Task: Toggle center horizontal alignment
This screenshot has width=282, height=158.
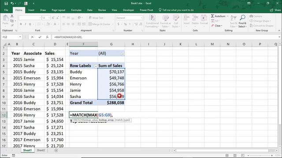Action: coord(68,24)
